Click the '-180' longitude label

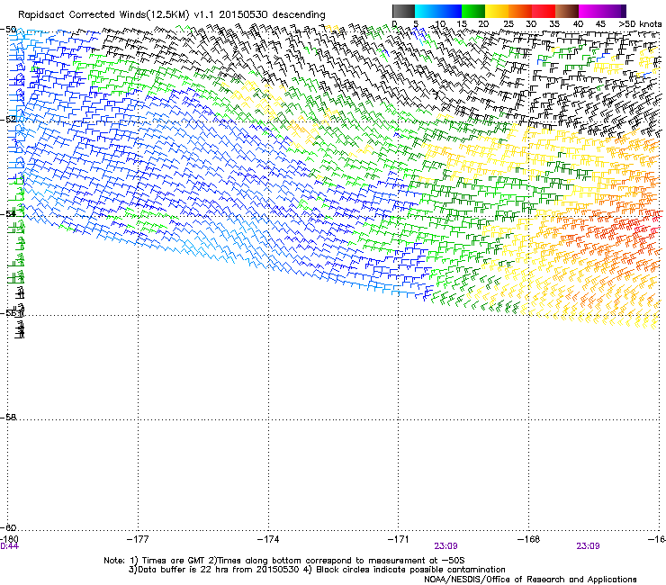(9, 539)
